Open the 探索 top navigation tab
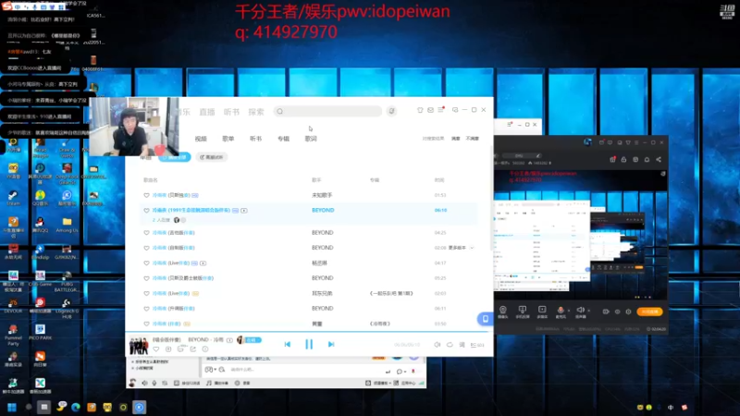 (256, 112)
